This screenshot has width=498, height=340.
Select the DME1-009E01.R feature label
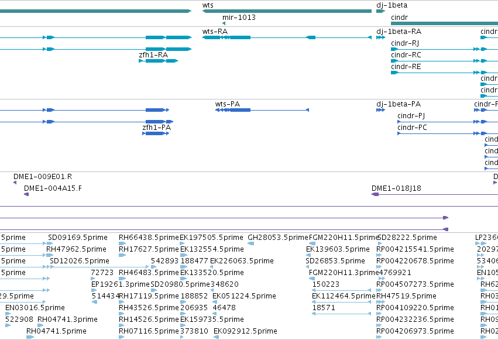pos(43,177)
